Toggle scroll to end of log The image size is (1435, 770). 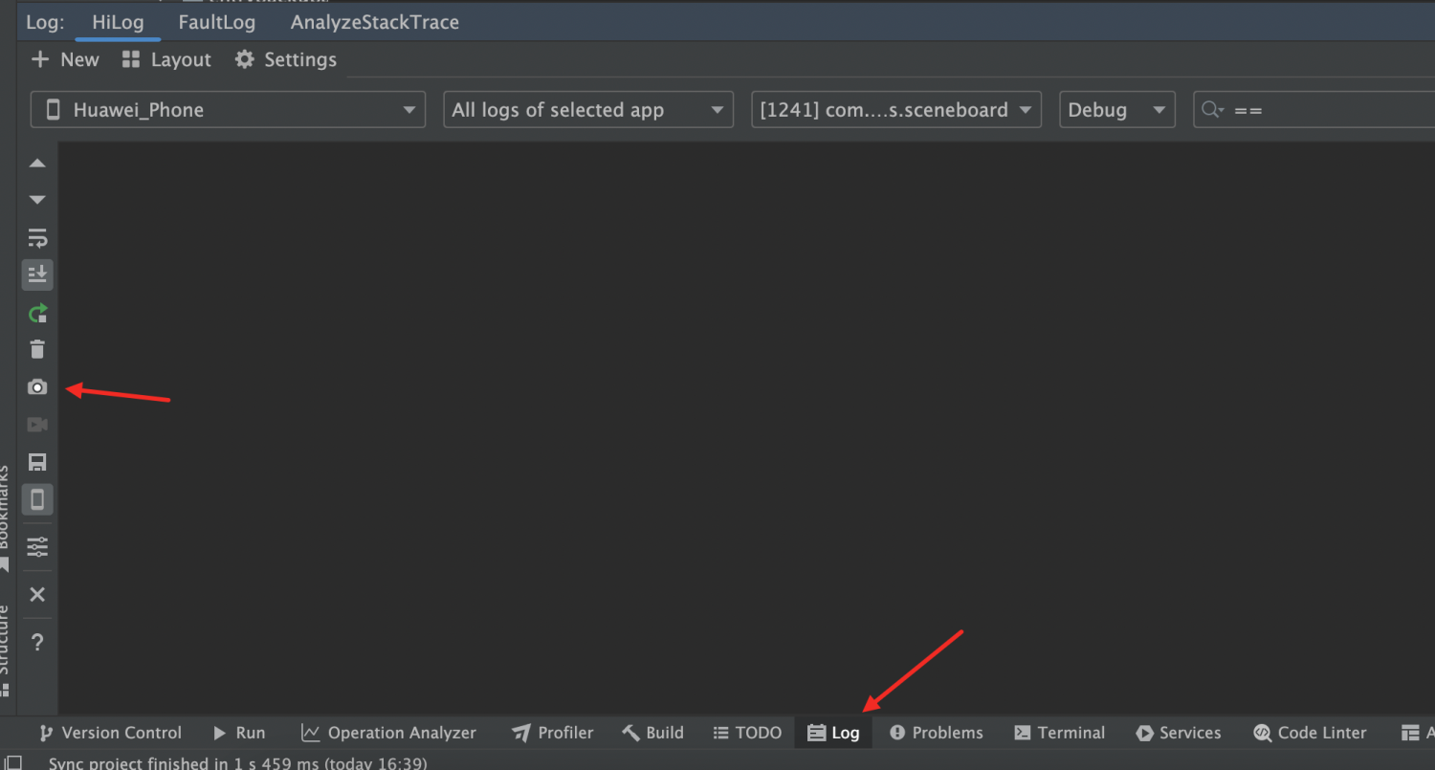tap(37, 275)
